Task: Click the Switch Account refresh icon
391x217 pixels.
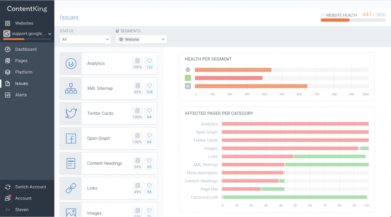Action: [8, 187]
